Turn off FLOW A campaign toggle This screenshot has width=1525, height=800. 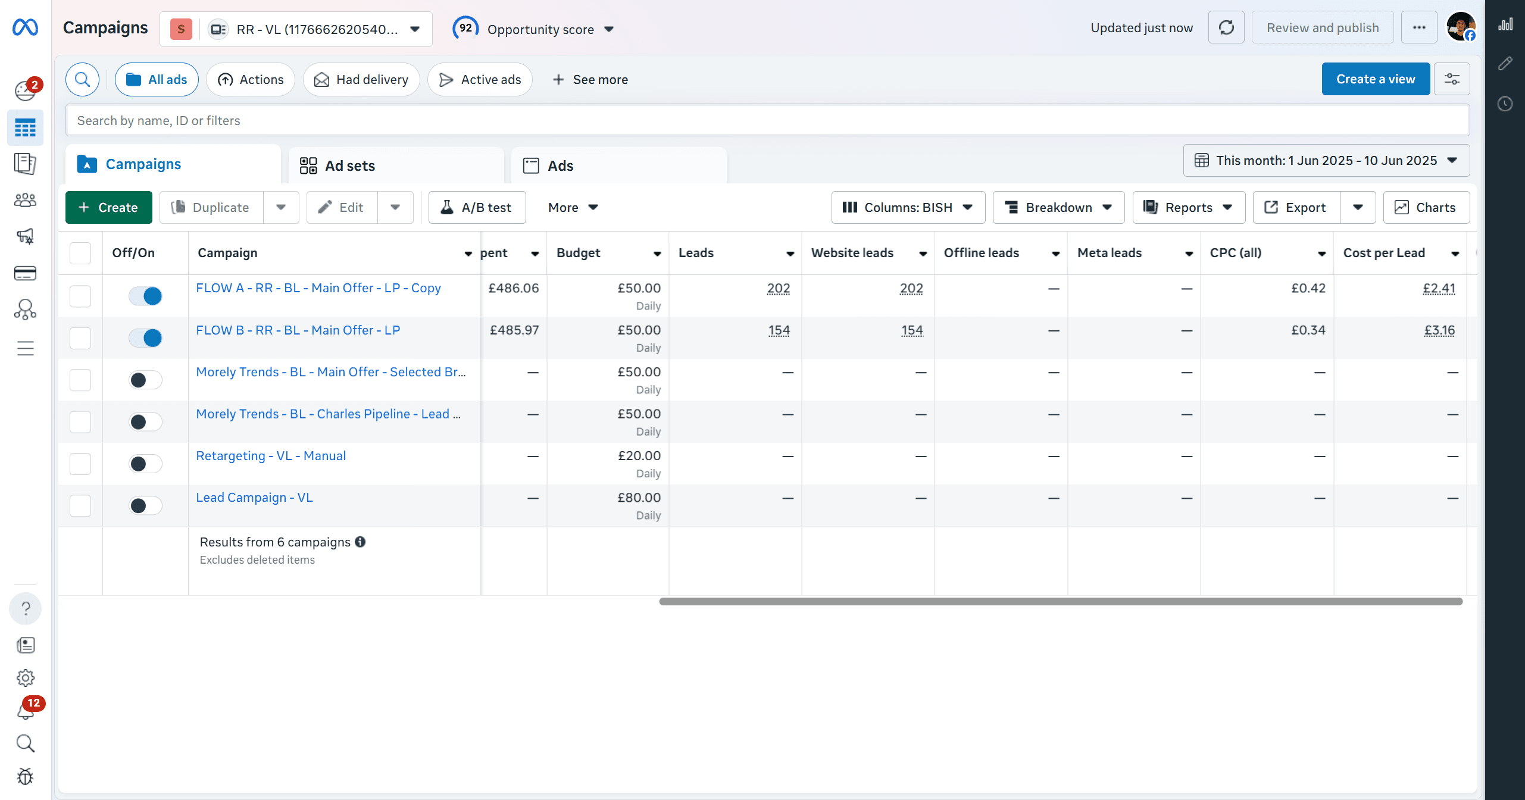[145, 296]
